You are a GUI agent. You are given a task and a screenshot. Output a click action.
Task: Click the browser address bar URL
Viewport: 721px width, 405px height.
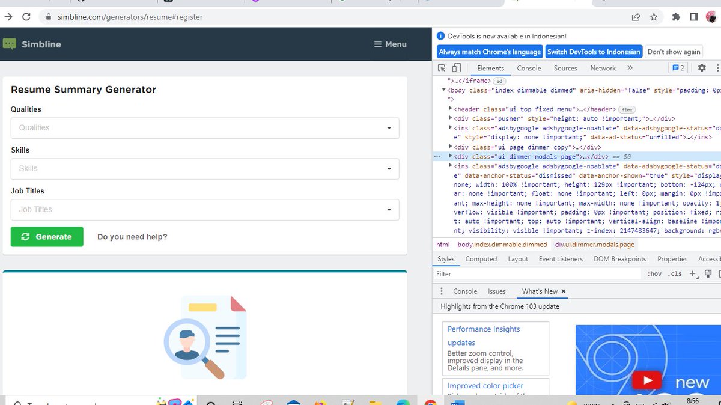coord(130,17)
